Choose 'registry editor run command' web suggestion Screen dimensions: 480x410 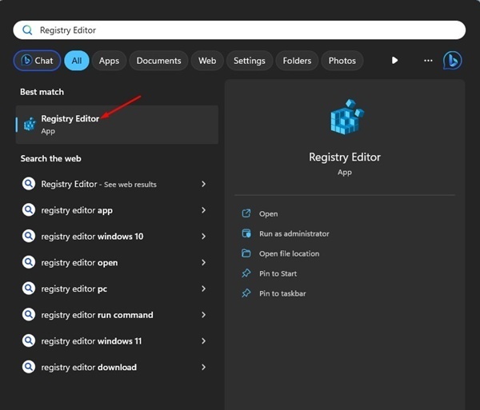[x=97, y=315]
